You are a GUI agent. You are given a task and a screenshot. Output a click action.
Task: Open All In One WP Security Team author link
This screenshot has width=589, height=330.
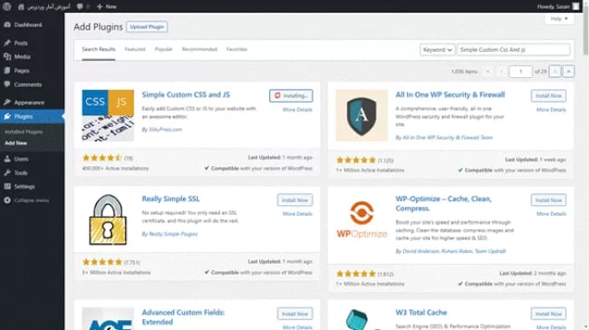point(448,138)
